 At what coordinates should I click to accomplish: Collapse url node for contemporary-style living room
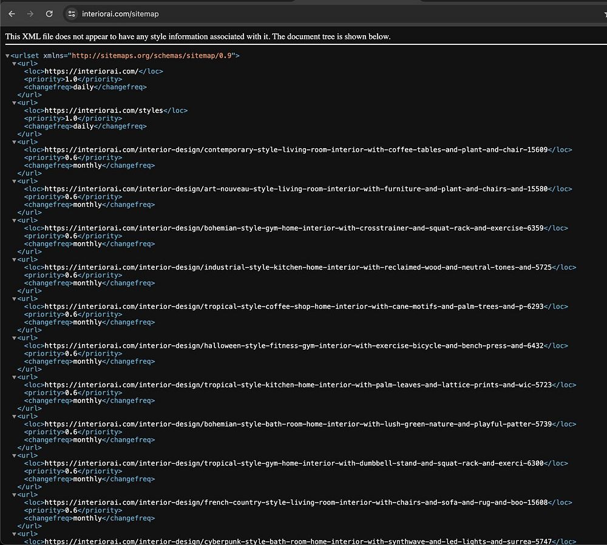coord(15,142)
